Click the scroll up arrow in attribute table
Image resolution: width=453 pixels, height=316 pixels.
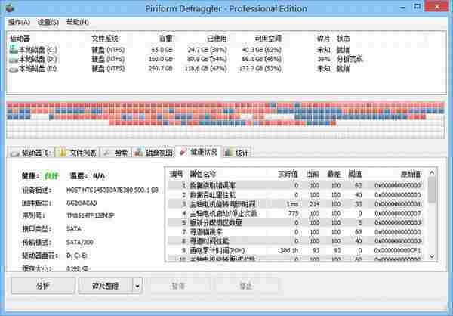432,173
